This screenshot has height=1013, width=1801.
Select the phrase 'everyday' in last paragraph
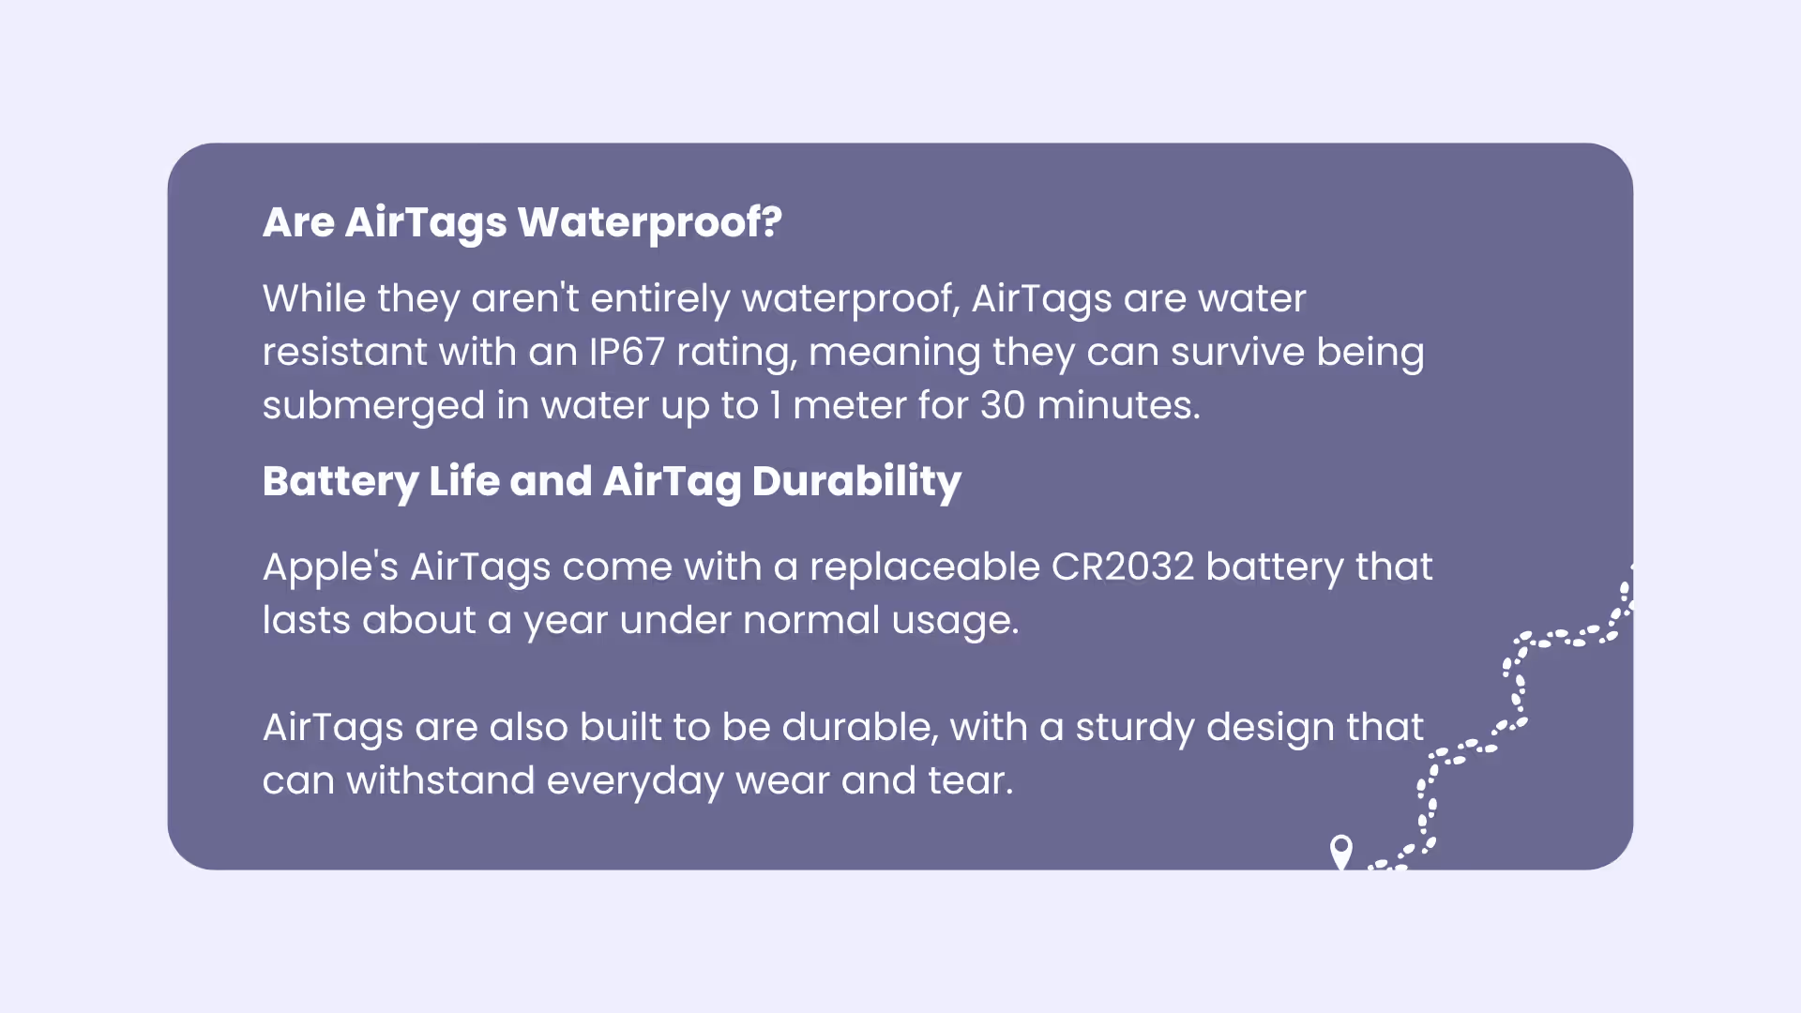[635, 782]
